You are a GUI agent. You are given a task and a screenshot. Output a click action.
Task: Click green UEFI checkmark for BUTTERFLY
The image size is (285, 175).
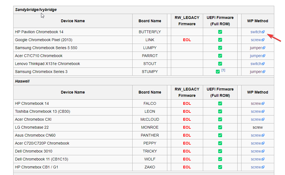[220, 32]
